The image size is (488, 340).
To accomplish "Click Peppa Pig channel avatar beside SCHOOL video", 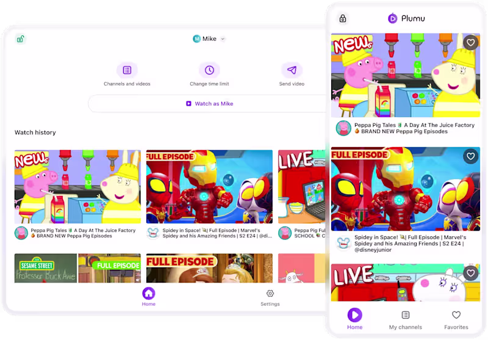I will [x=285, y=233].
